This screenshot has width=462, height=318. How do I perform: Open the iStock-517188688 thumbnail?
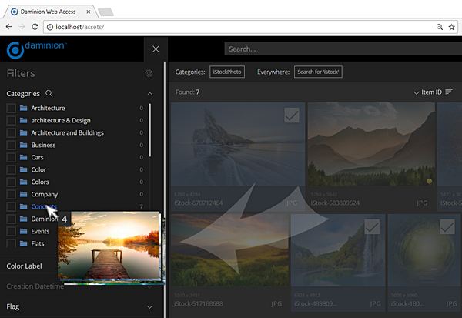(230, 250)
